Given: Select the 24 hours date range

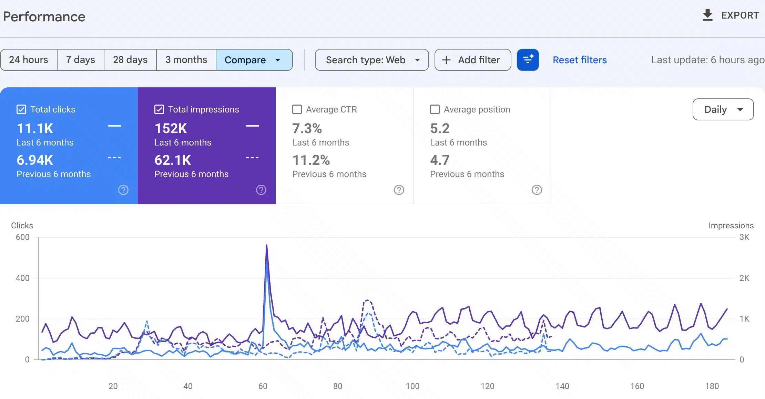Looking at the screenshot, I should tap(29, 60).
